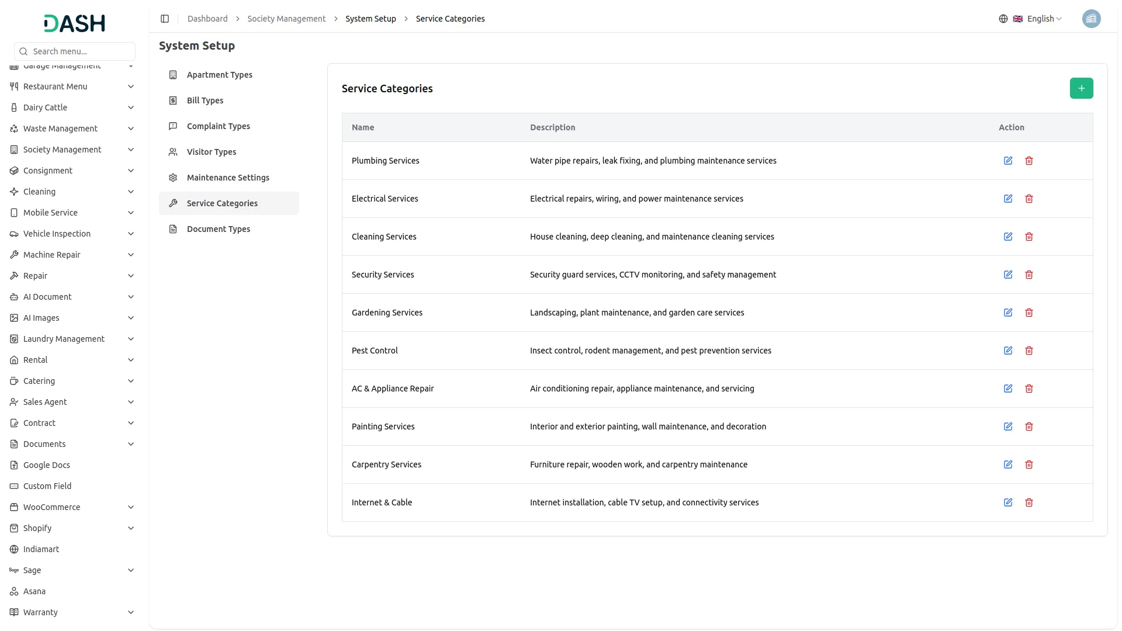Go to Dashboard breadcrumb link
The height and width of the screenshot is (631, 1122).
pyautogui.click(x=207, y=19)
